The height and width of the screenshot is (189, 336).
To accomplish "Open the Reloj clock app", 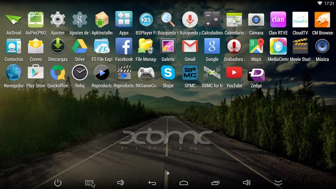I will [x=80, y=73].
